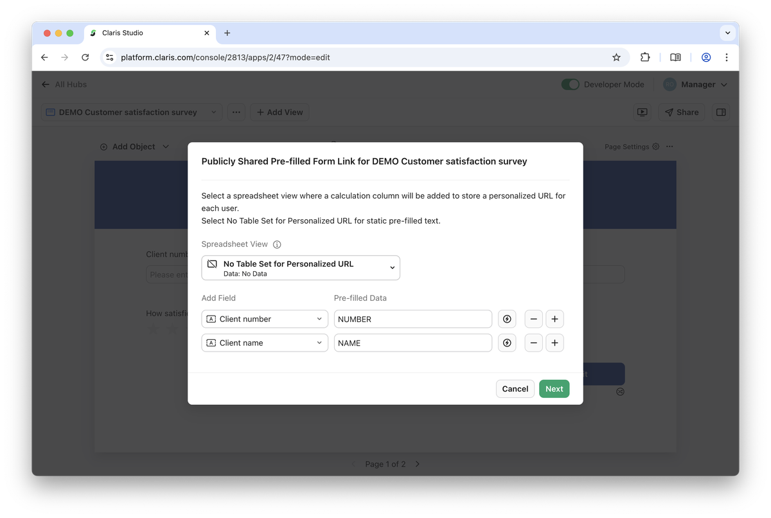The image size is (771, 518).
Task: Click the Share button
Action: pyautogui.click(x=682, y=112)
